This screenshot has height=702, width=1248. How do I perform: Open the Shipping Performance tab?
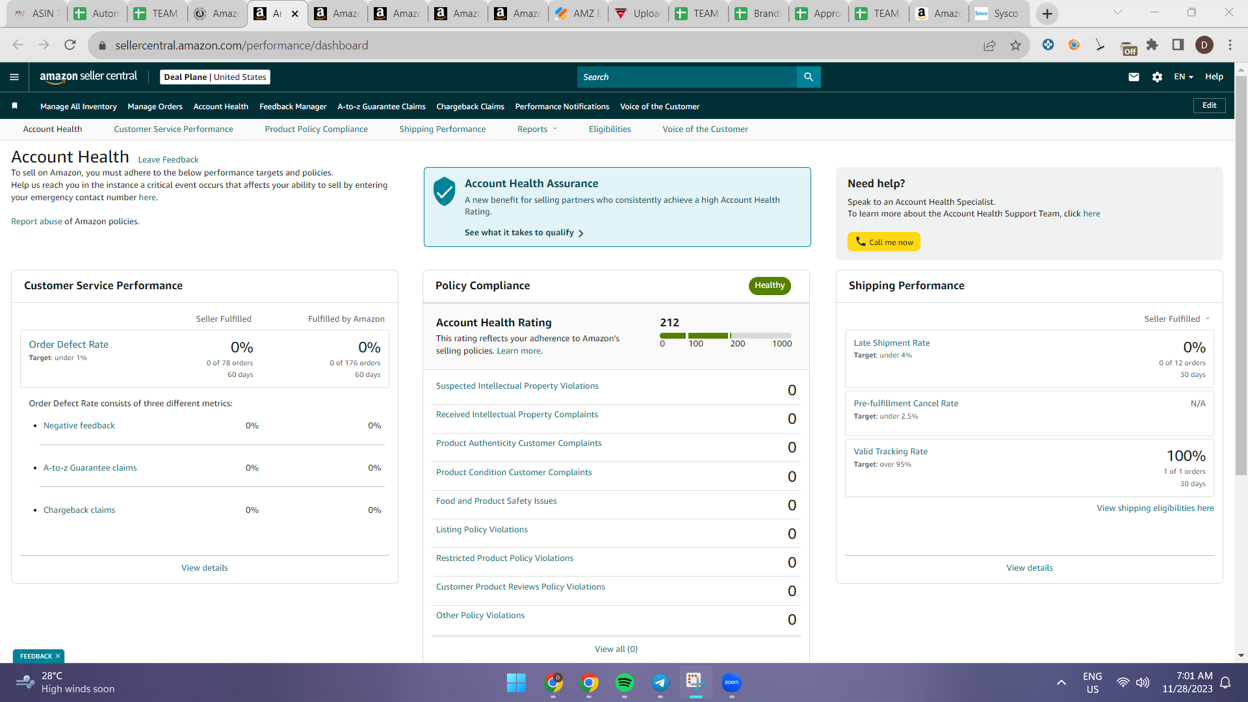tap(443, 129)
